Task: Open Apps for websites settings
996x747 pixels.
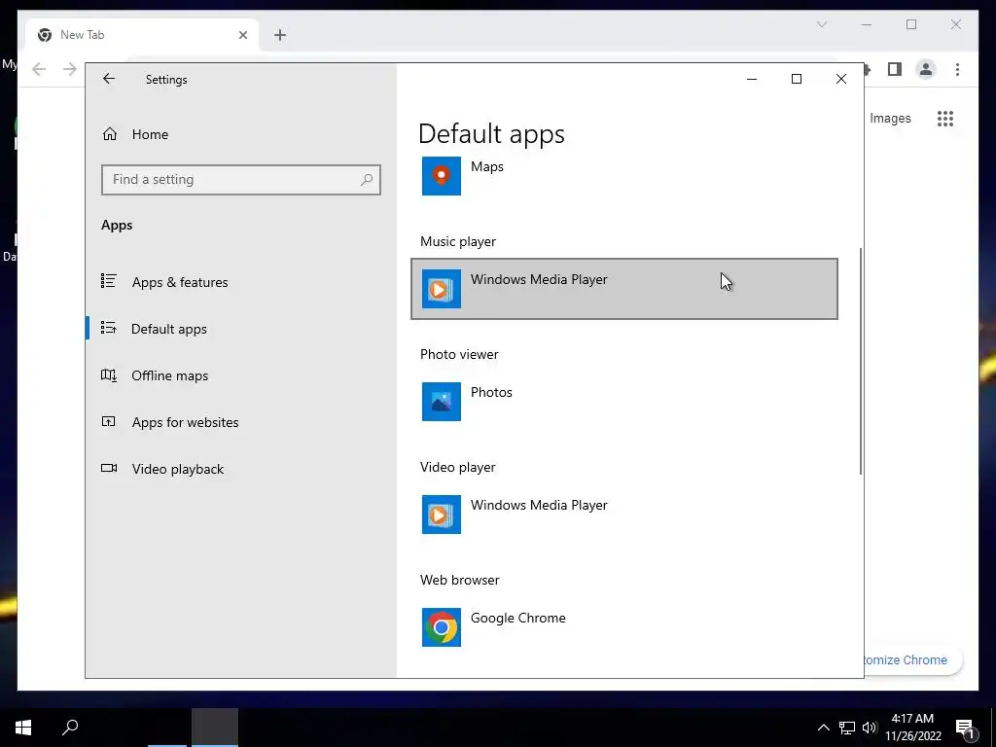Action: click(185, 422)
